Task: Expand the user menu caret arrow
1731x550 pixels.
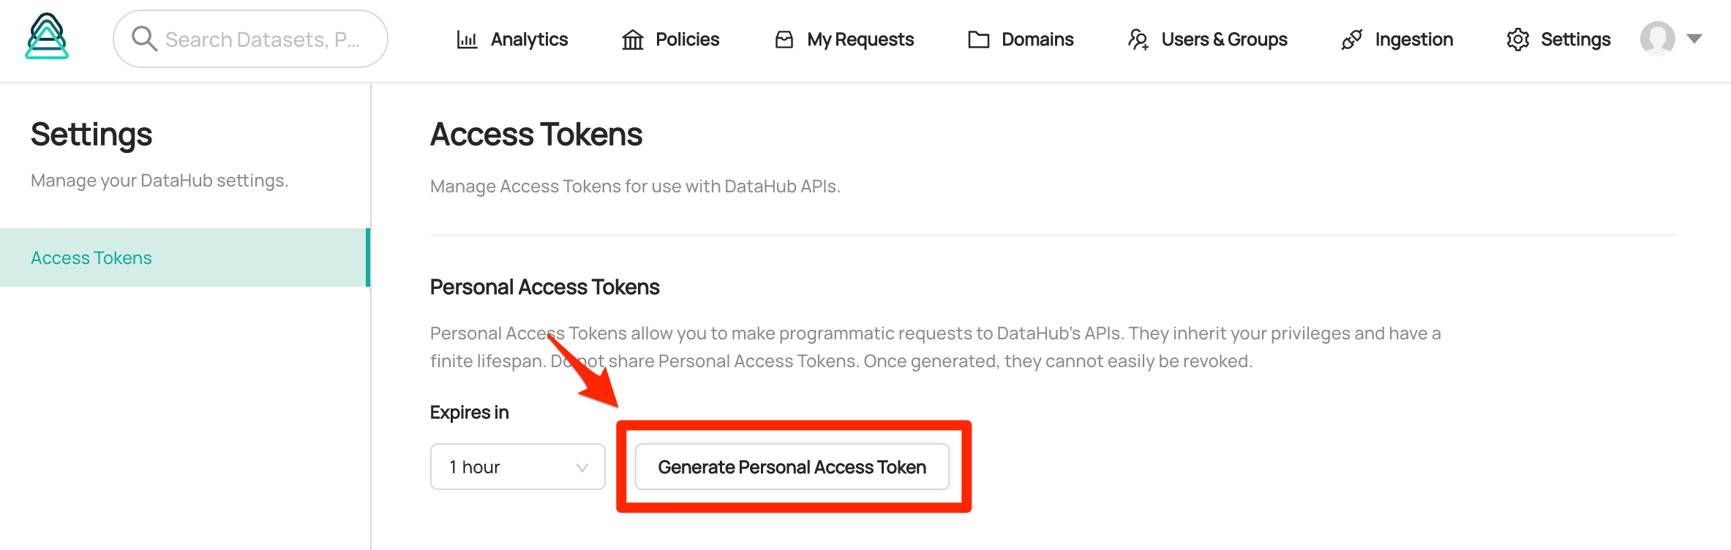Action: pos(1694,39)
